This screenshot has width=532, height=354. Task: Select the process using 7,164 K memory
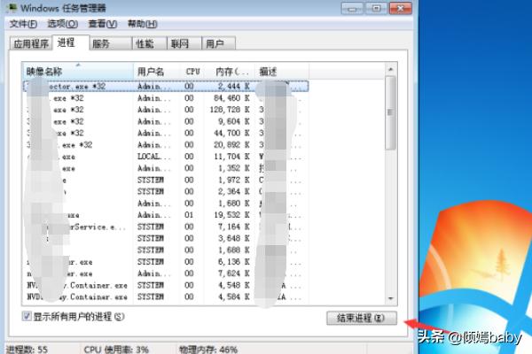[x=166, y=227]
